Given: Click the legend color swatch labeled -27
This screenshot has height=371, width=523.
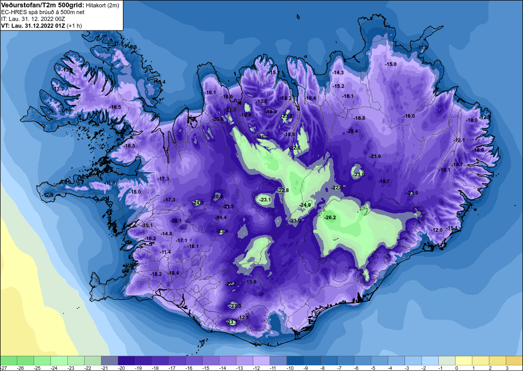Looking at the screenshot, I should (8, 361).
